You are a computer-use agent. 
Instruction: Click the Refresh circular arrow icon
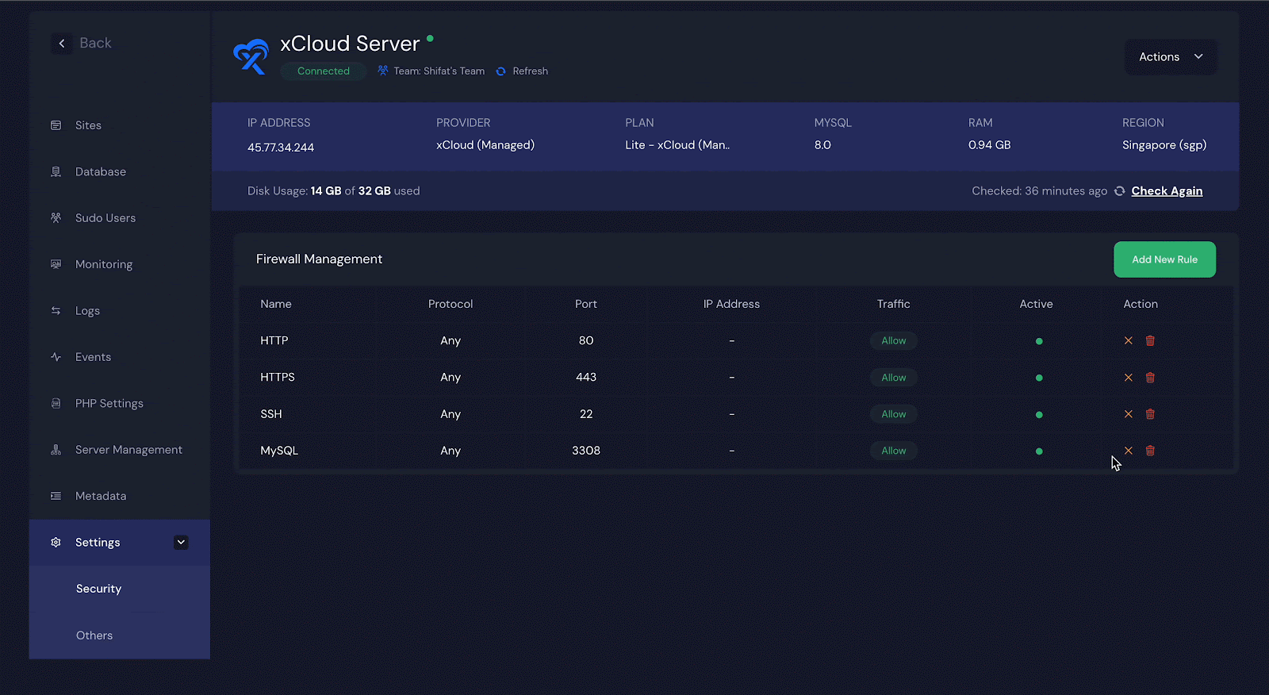[x=500, y=71]
